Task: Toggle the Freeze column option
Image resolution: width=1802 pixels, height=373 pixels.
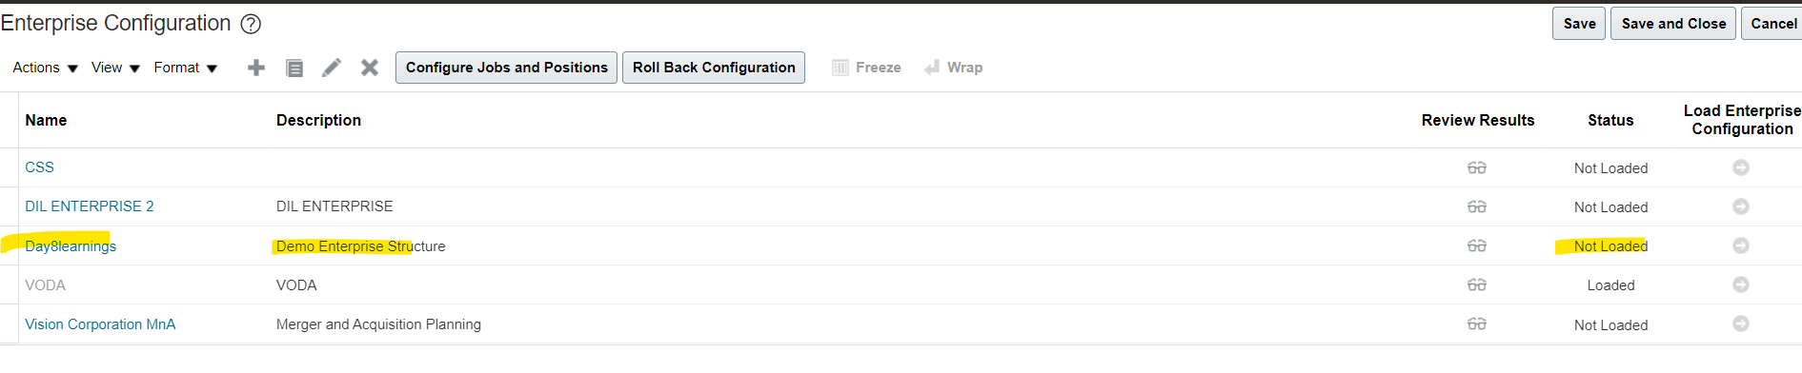Action: pos(866,68)
